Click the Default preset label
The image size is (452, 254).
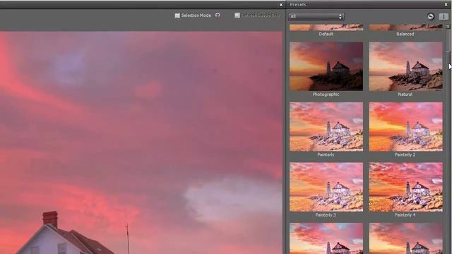pos(326,34)
